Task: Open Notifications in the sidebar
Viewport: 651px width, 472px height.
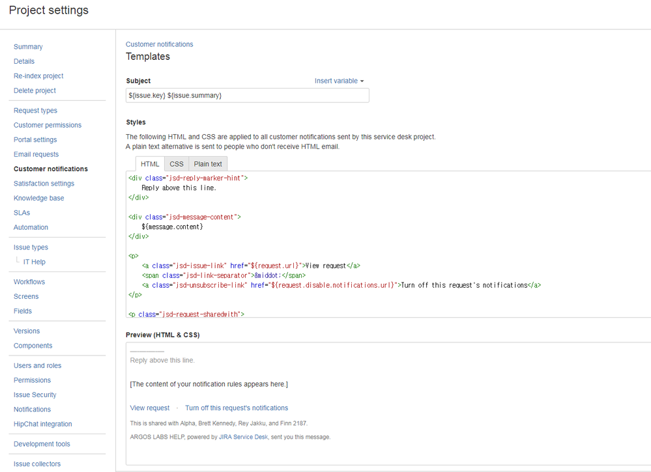Action: [32, 410]
